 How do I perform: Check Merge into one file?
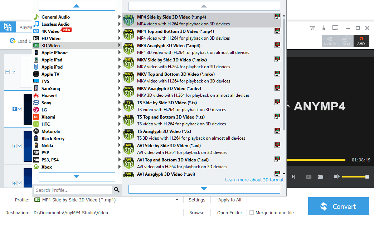coord(251,212)
